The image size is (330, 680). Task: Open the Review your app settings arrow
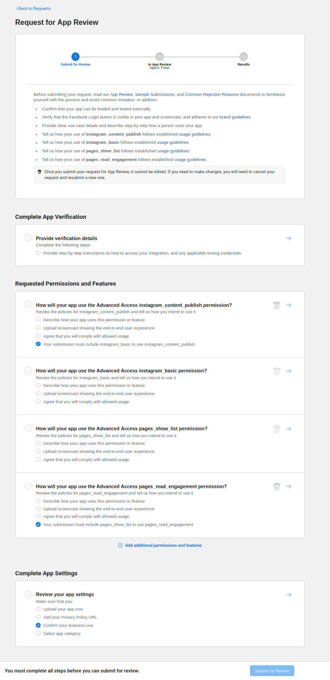pyautogui.click(x=288, y=594)
